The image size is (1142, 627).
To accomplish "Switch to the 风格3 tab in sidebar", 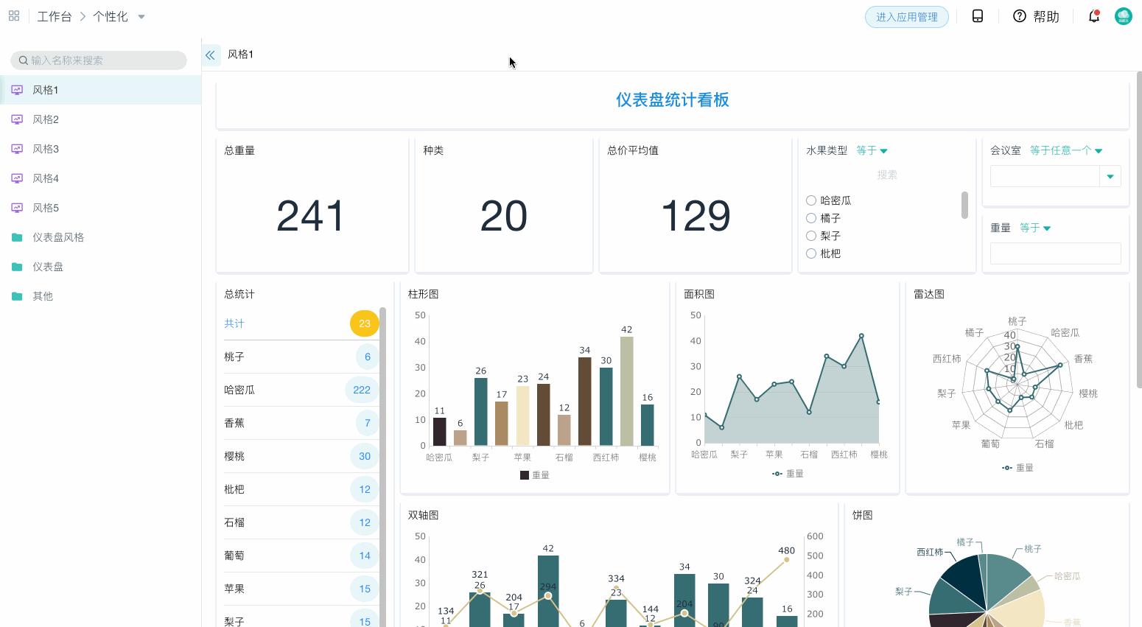I will 46,149.
